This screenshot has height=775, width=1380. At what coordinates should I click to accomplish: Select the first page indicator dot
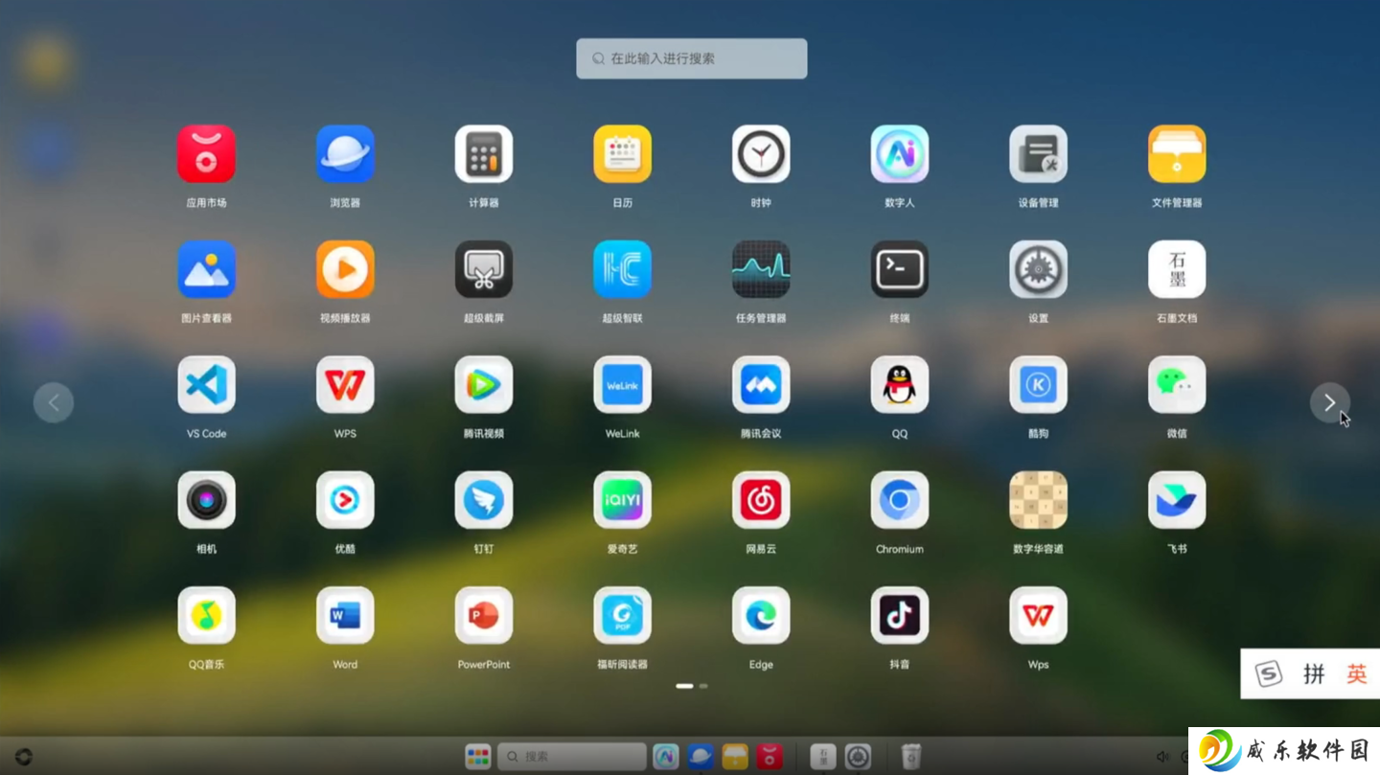(x=684, y=686)
